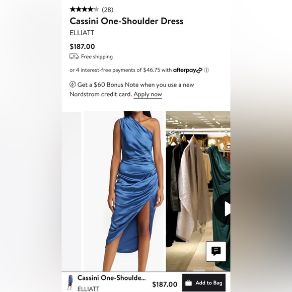This screenshot has width=292, height=292.
Task: Click the truncated Cassini title in bottom bar
Action: point(112,278)
